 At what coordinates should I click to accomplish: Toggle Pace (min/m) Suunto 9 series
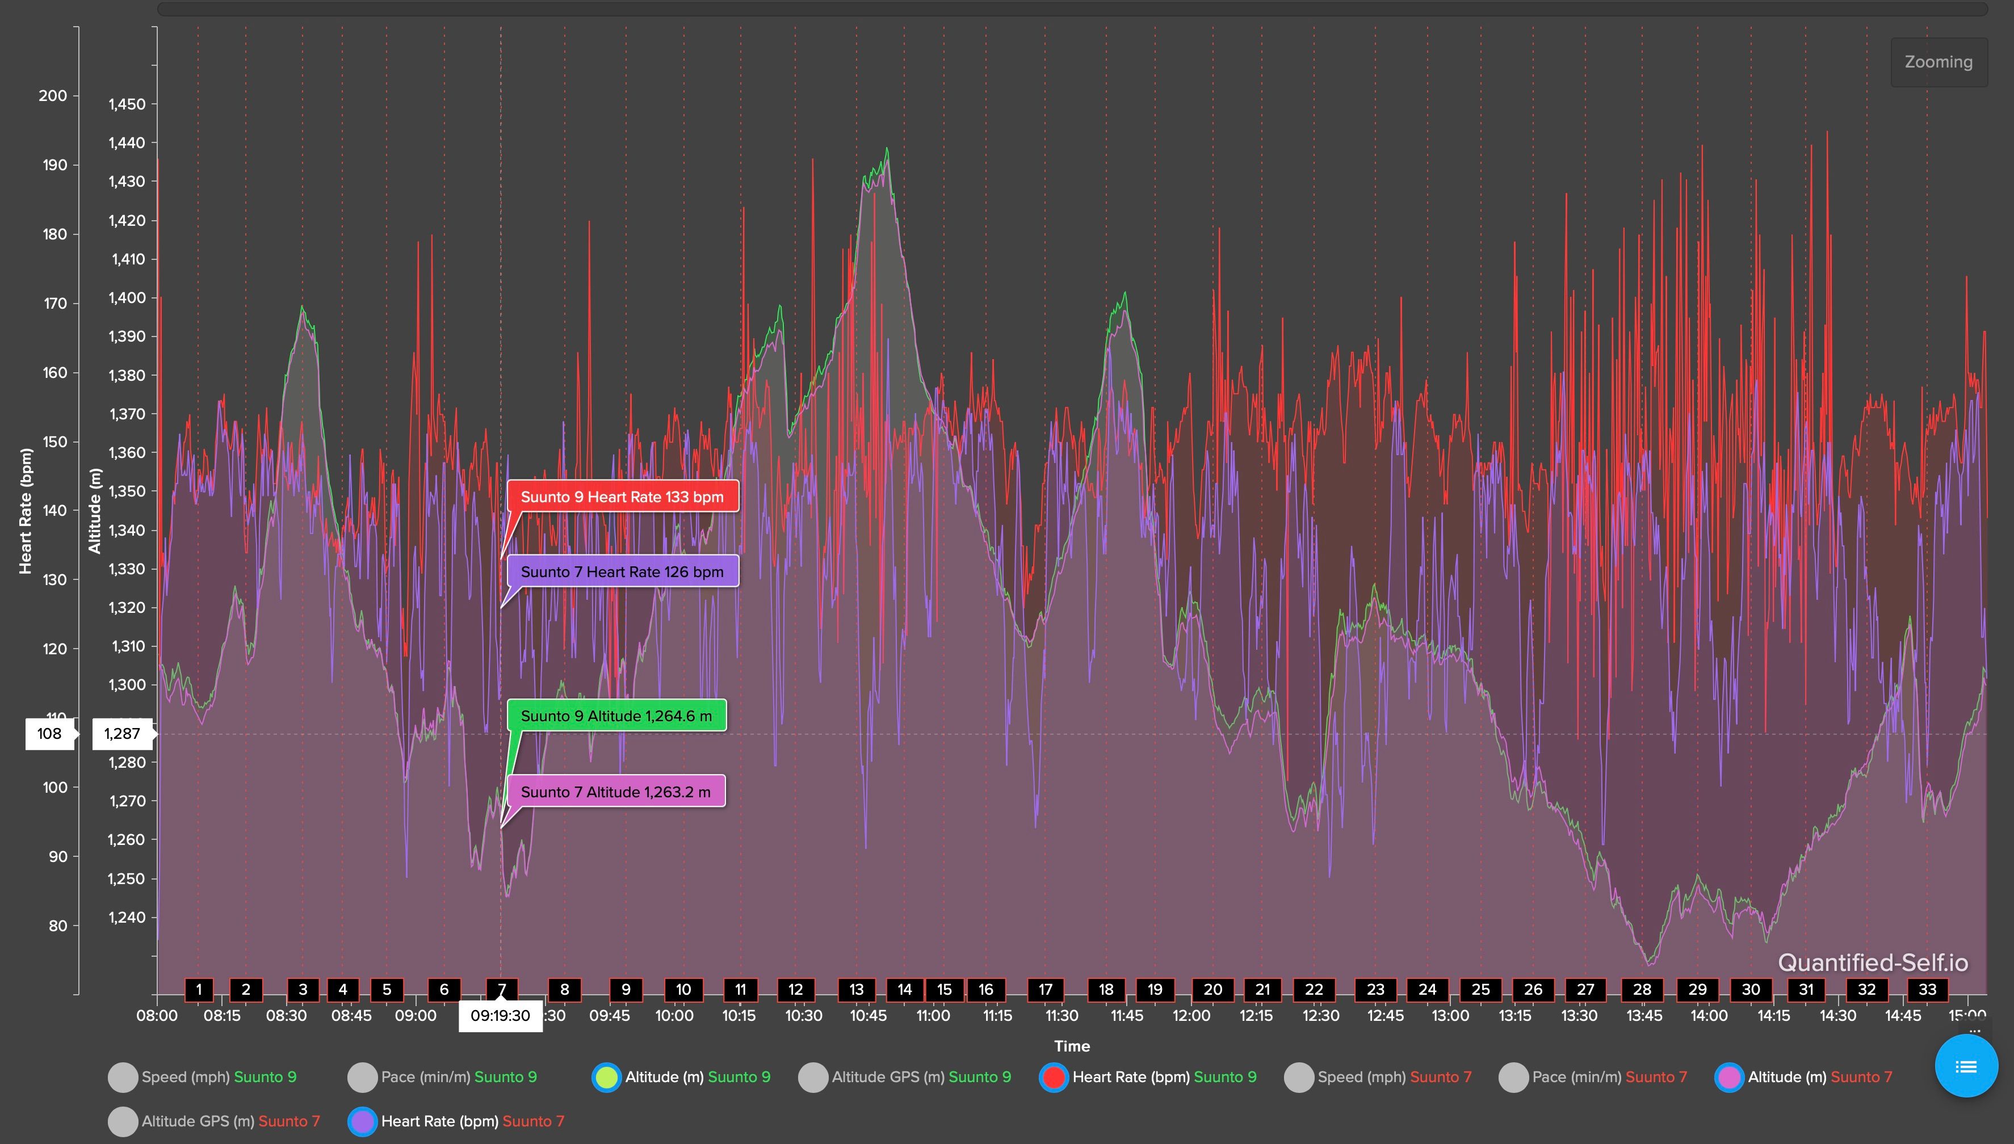(442, 1077)
